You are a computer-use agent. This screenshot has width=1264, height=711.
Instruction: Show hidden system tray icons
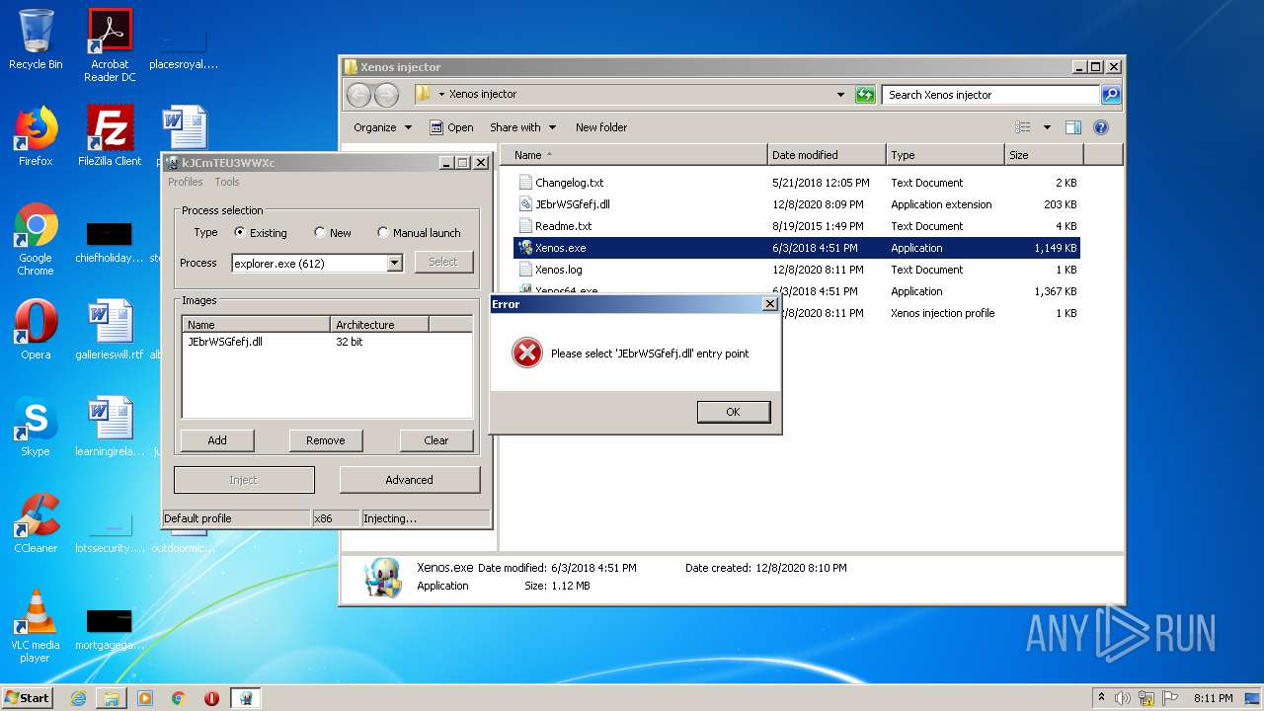pos(1102,698)
